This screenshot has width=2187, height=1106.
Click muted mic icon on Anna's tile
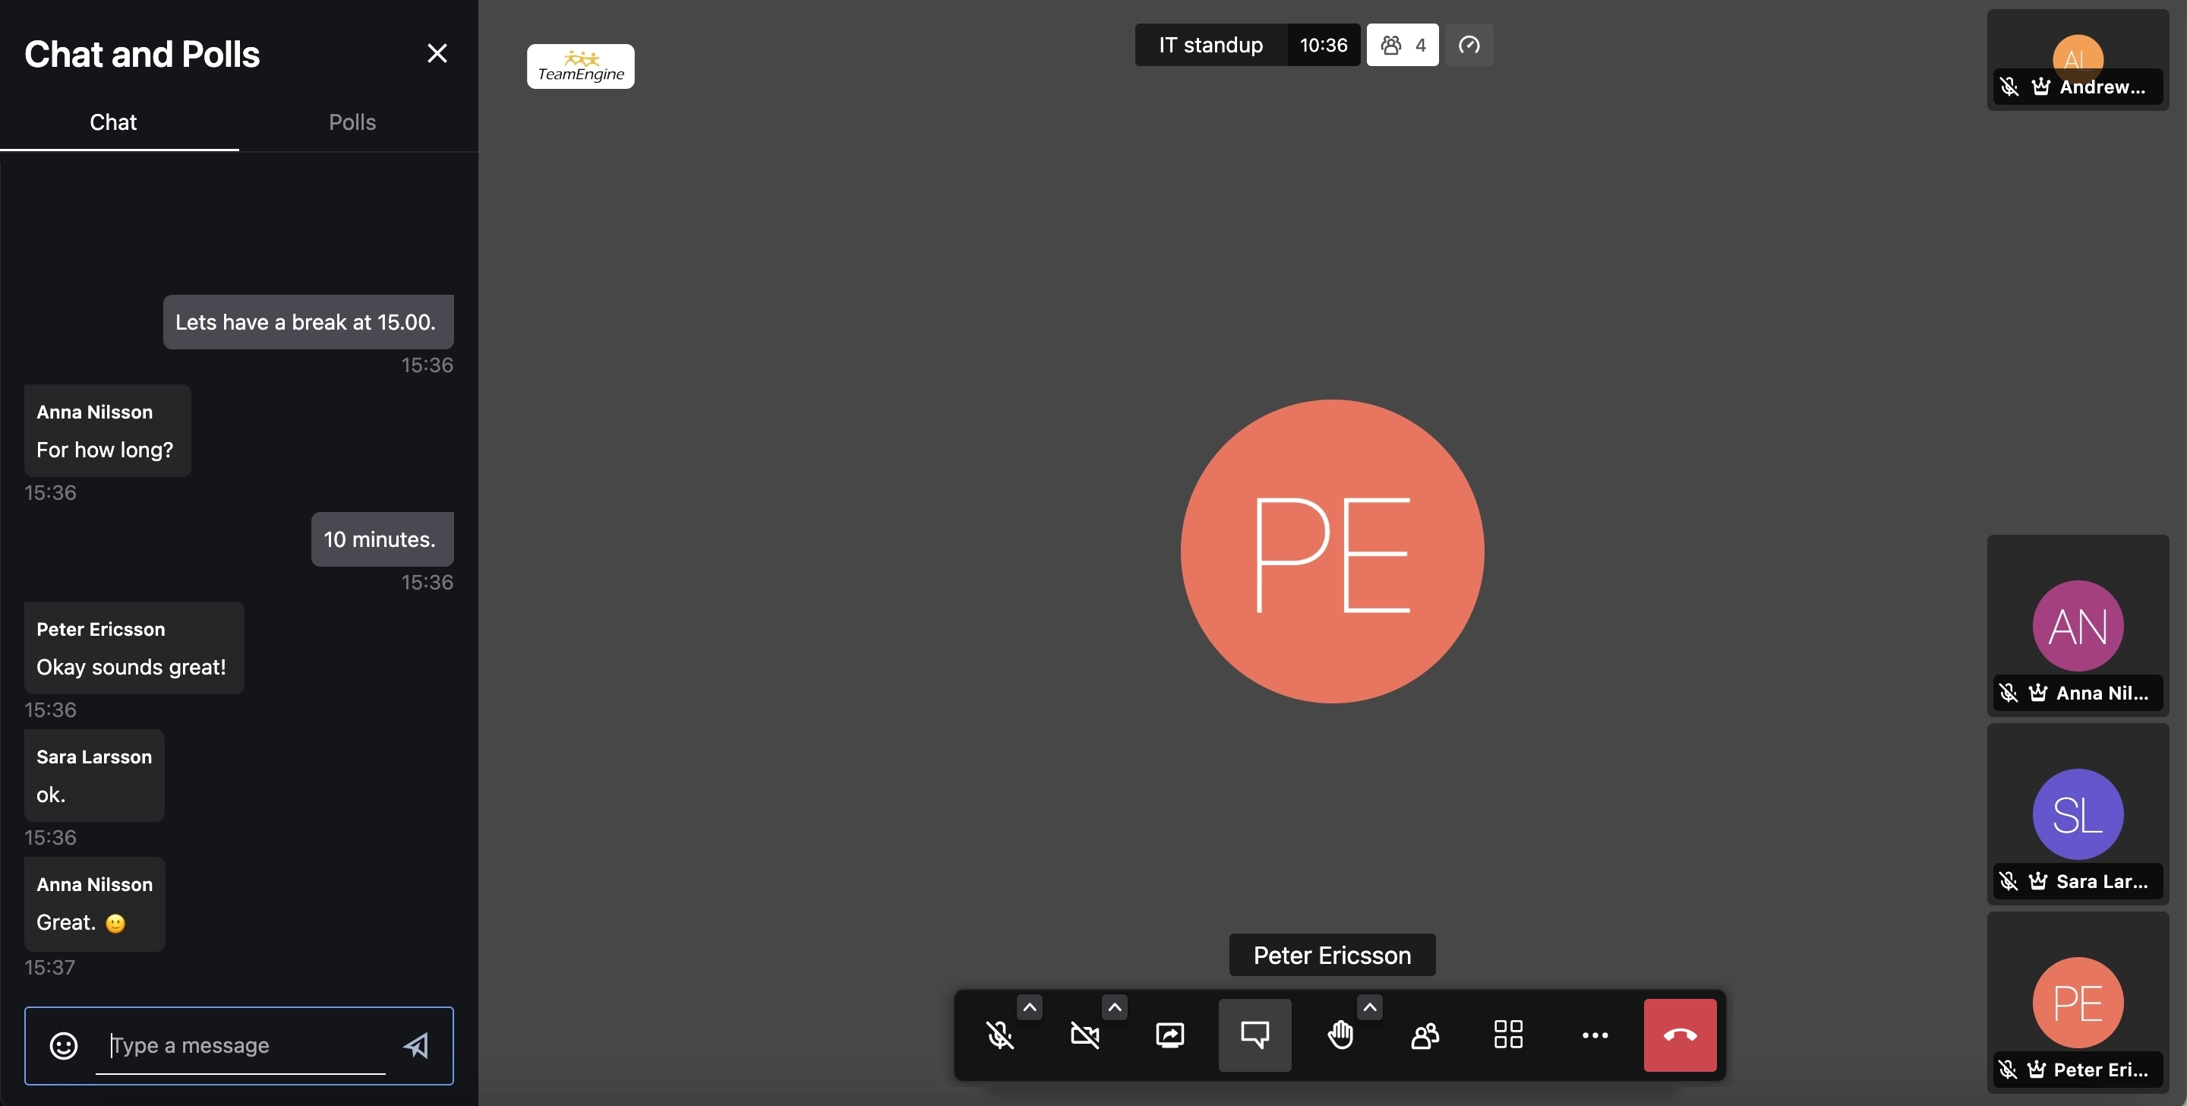coord(2008,694)
